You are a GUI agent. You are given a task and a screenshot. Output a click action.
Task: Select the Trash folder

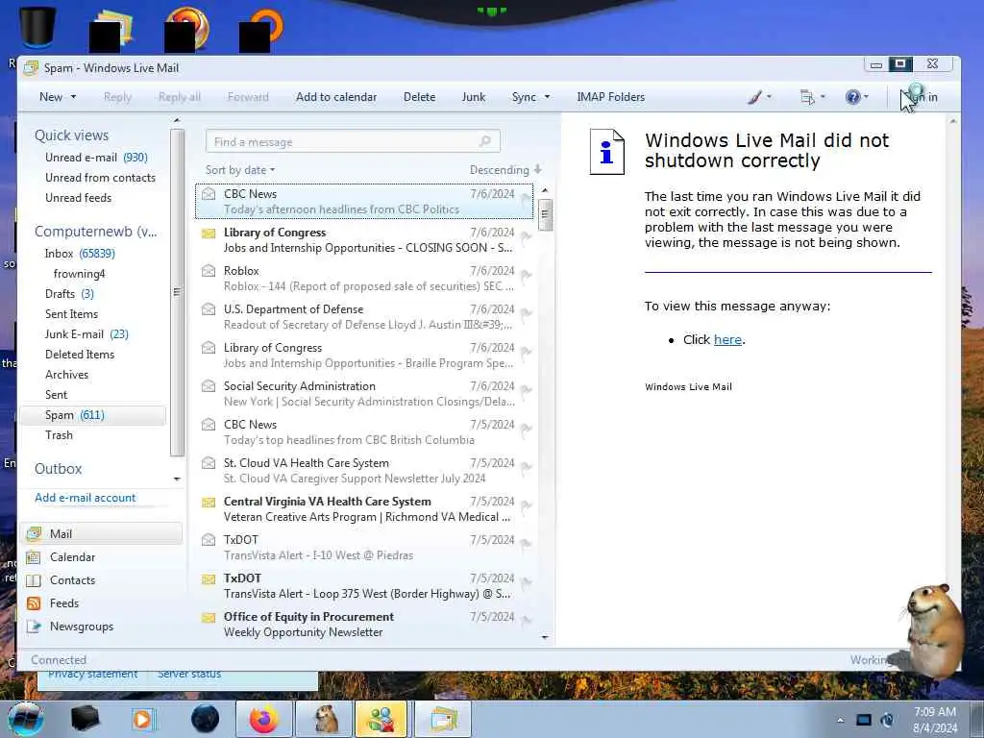[x=59, y=435]
